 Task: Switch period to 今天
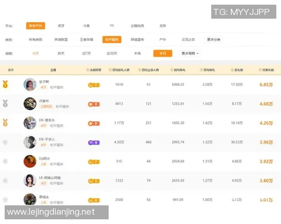(x=36, y=53)
